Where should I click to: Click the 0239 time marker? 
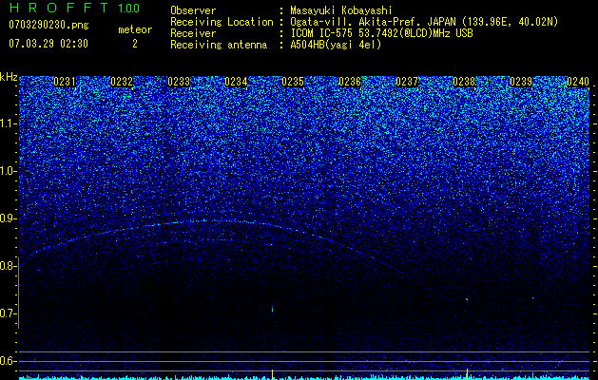coord(521,82)
